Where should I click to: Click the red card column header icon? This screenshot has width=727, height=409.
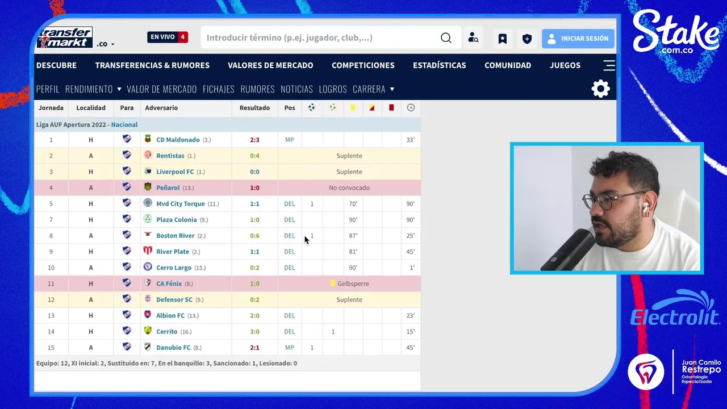391,107
